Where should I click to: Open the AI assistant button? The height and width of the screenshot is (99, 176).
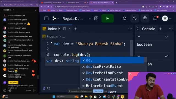coord(46,88)
